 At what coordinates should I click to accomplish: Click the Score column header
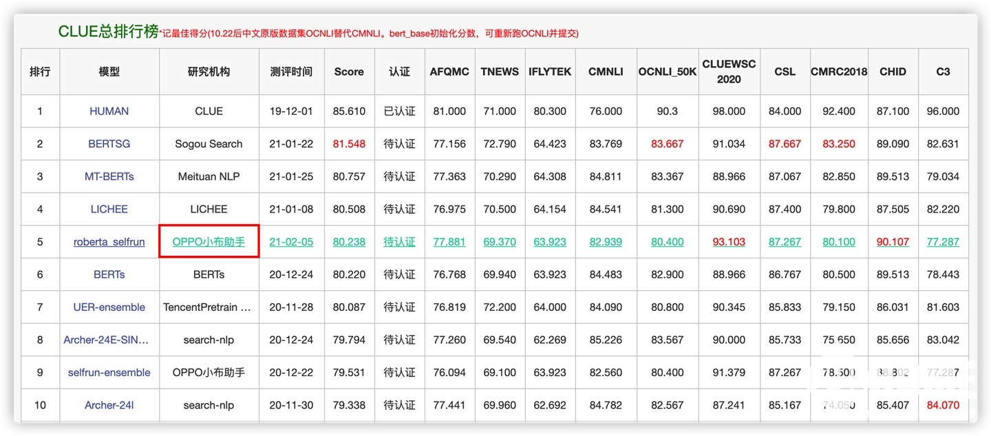click(x=349, y=72)
